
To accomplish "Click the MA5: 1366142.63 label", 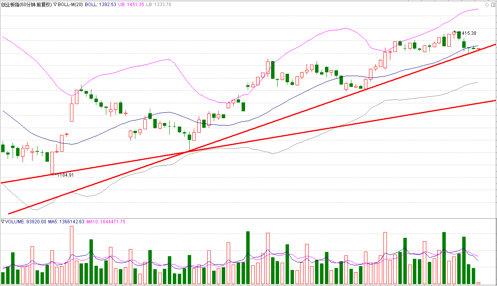I will coord(67,221).
